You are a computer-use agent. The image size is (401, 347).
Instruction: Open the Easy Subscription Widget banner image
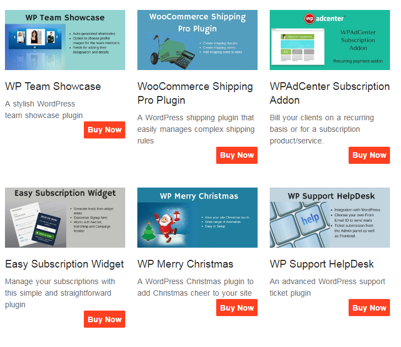click(65, 217)
